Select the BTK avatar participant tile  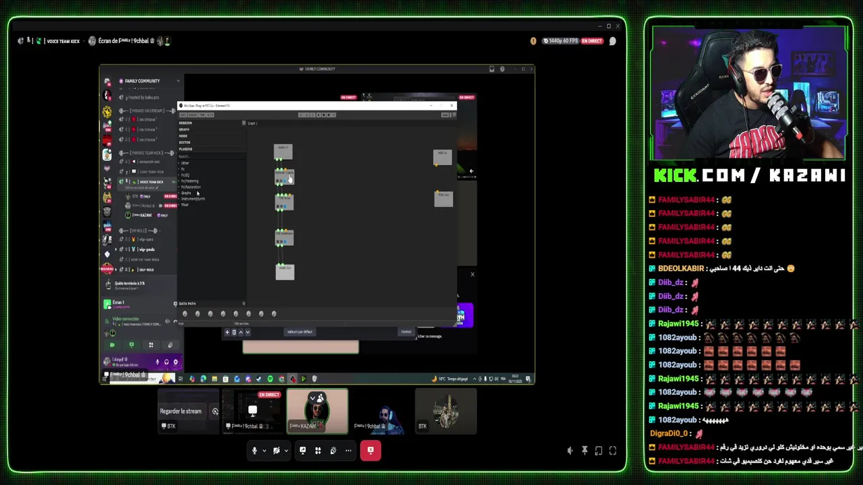tap(445, 411)
